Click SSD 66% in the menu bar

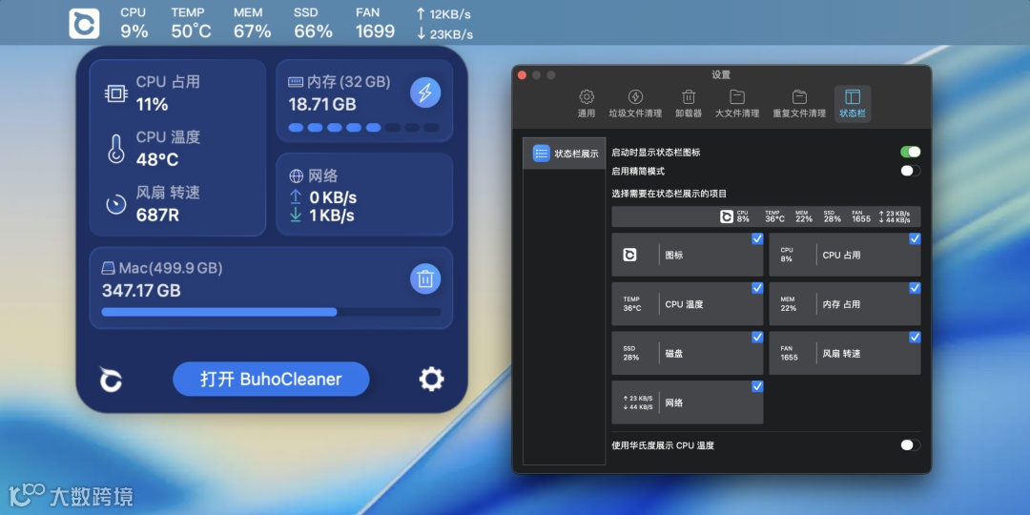click(314, 23)
